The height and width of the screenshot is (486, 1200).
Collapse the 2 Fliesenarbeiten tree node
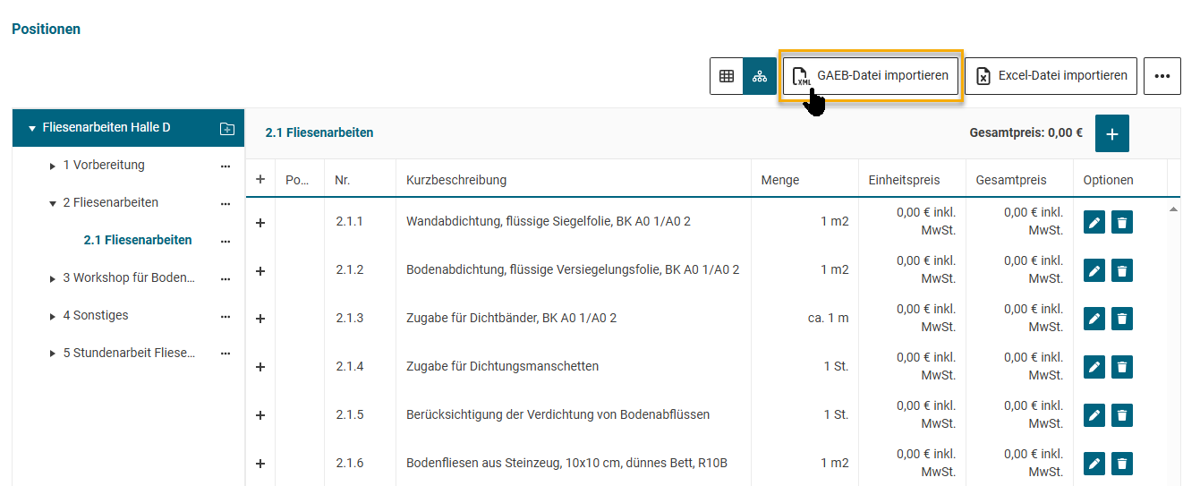[x=53, y=203]
